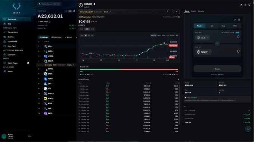Expand the NIGHT panel to fullscreen
The height and width of the screenshot is (142, 254).
(245, 5)
